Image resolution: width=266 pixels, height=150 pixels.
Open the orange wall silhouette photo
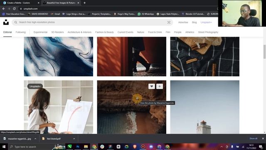tap(132, 57)
